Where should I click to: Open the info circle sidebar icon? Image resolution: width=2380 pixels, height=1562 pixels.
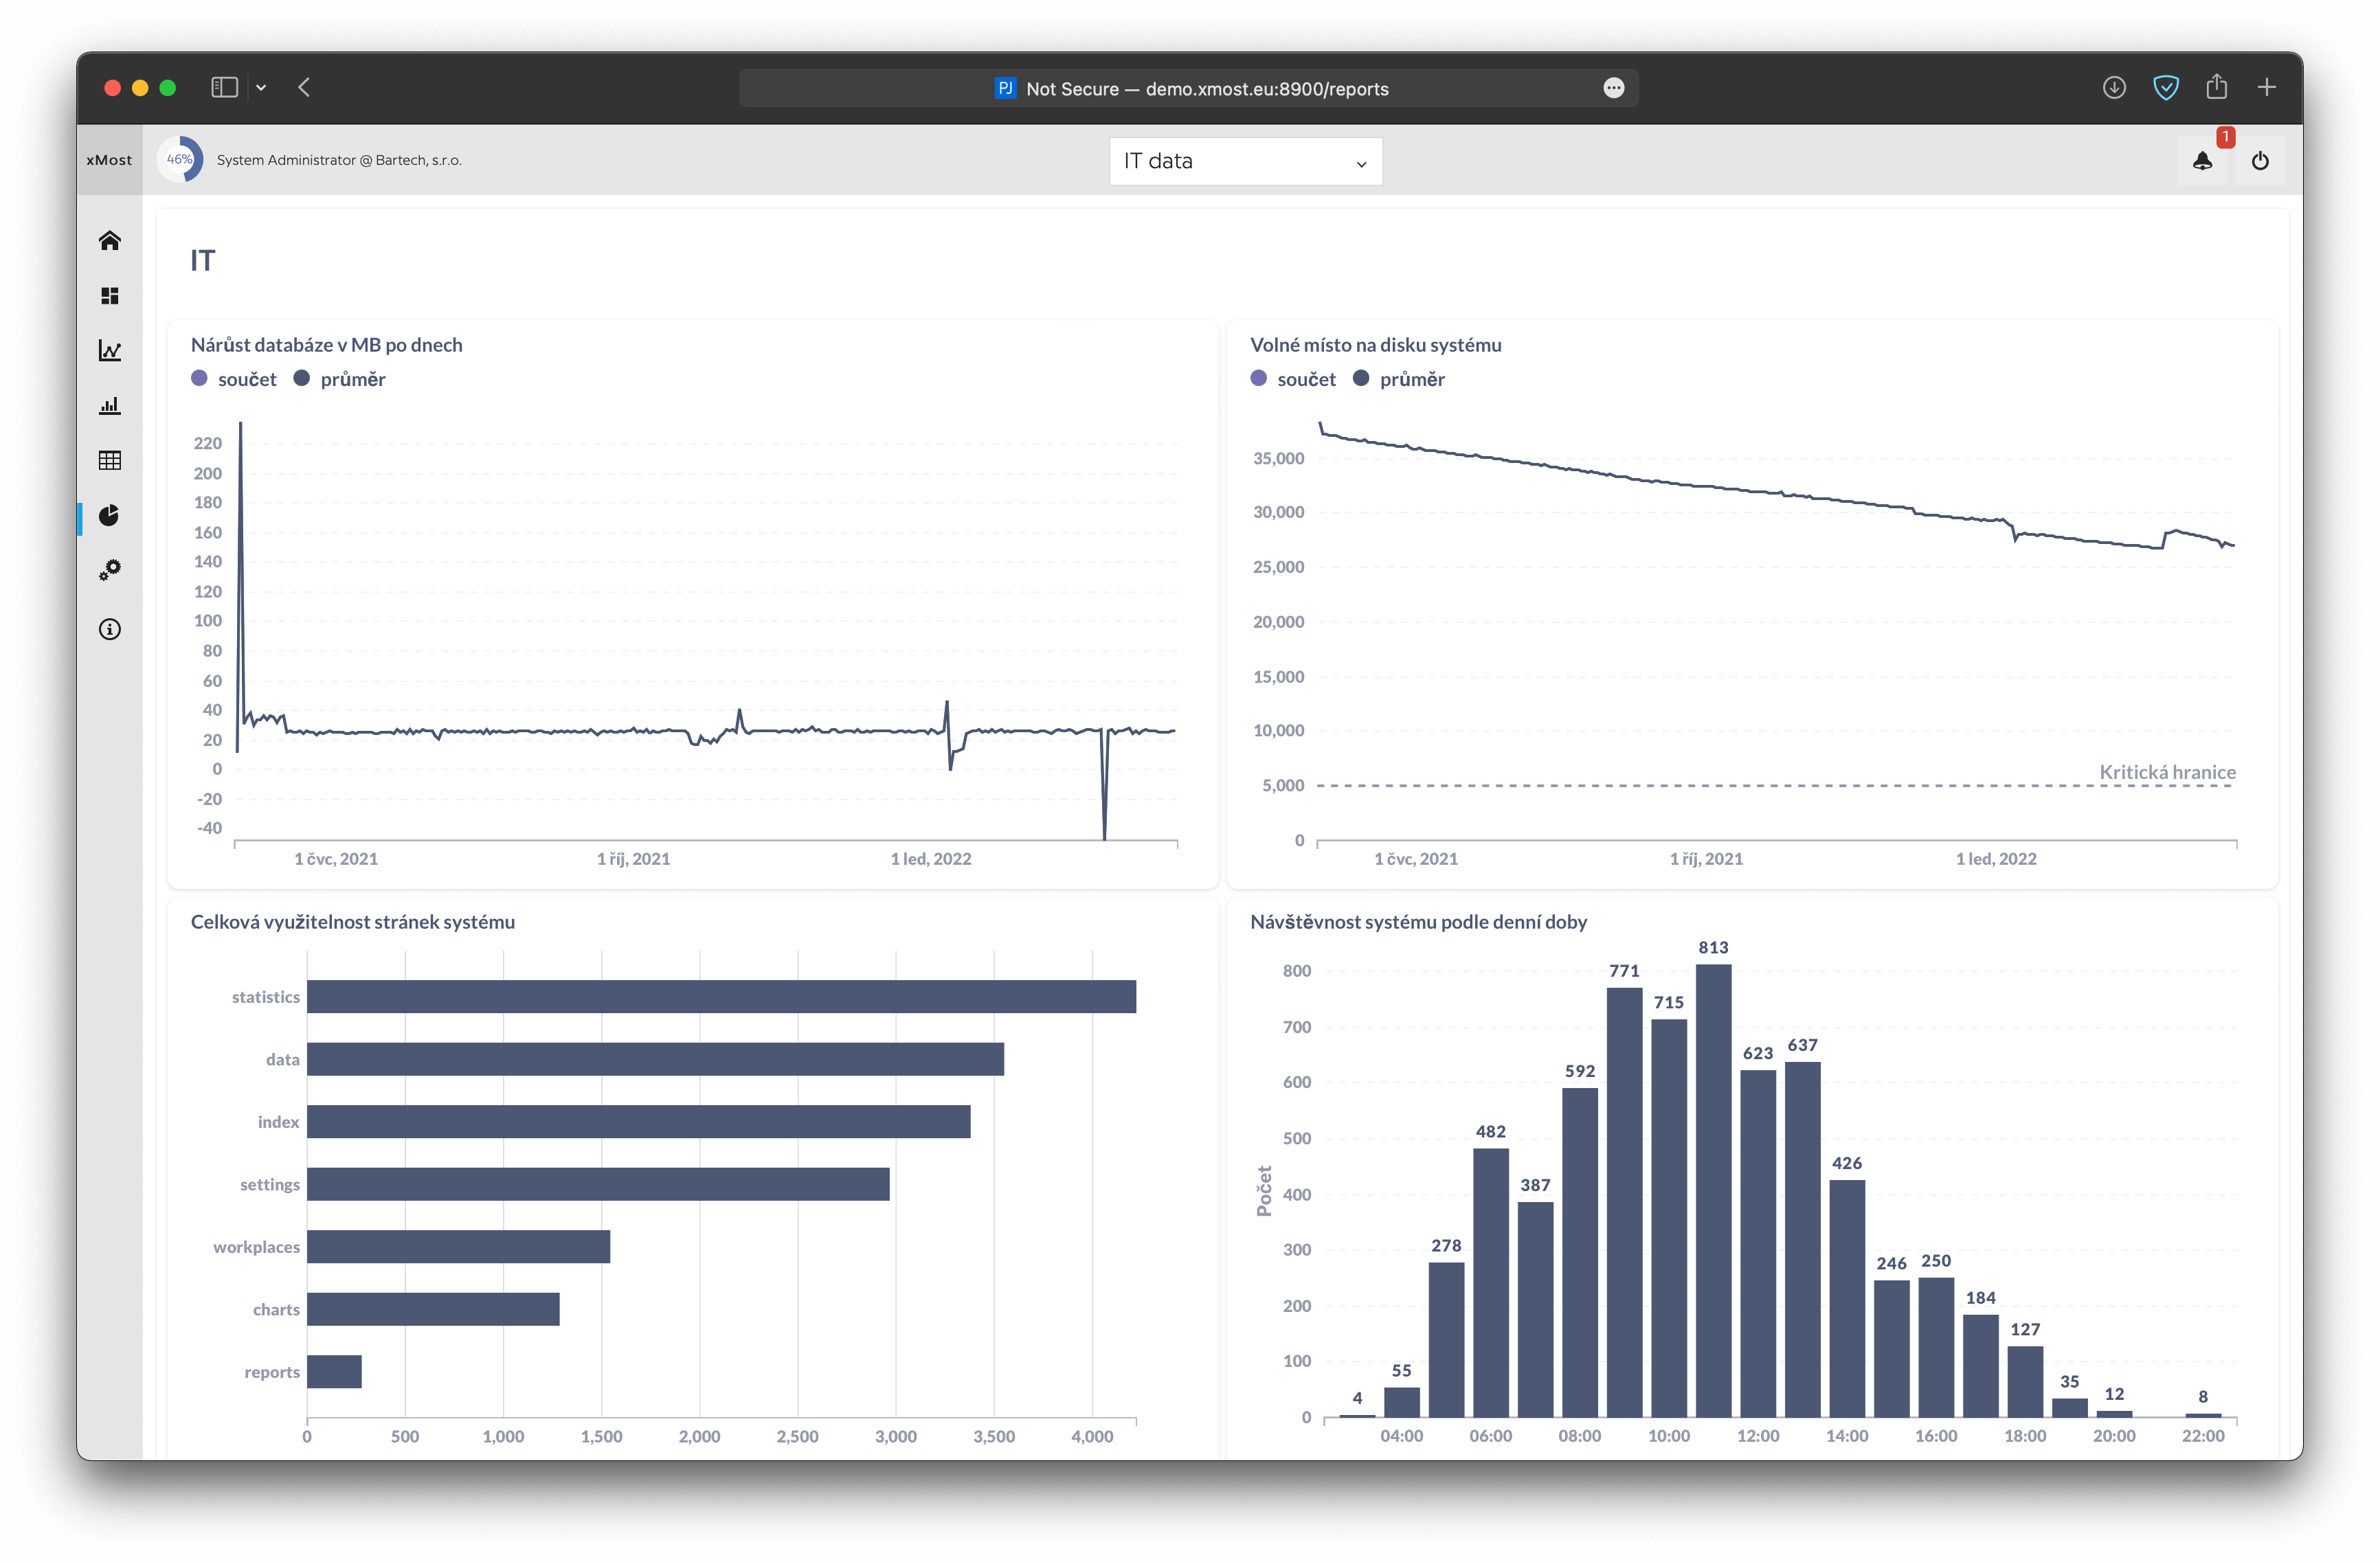pos(110,629)
